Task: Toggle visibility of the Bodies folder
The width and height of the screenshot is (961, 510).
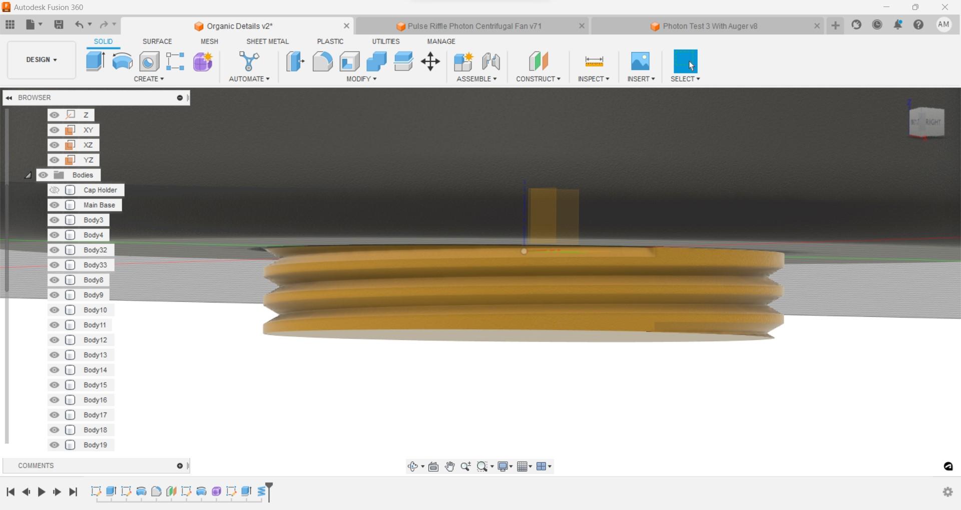Action: (x=44, y=175)
